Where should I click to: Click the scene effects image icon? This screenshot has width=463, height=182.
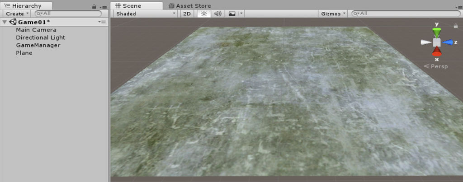tap(232, 14)
